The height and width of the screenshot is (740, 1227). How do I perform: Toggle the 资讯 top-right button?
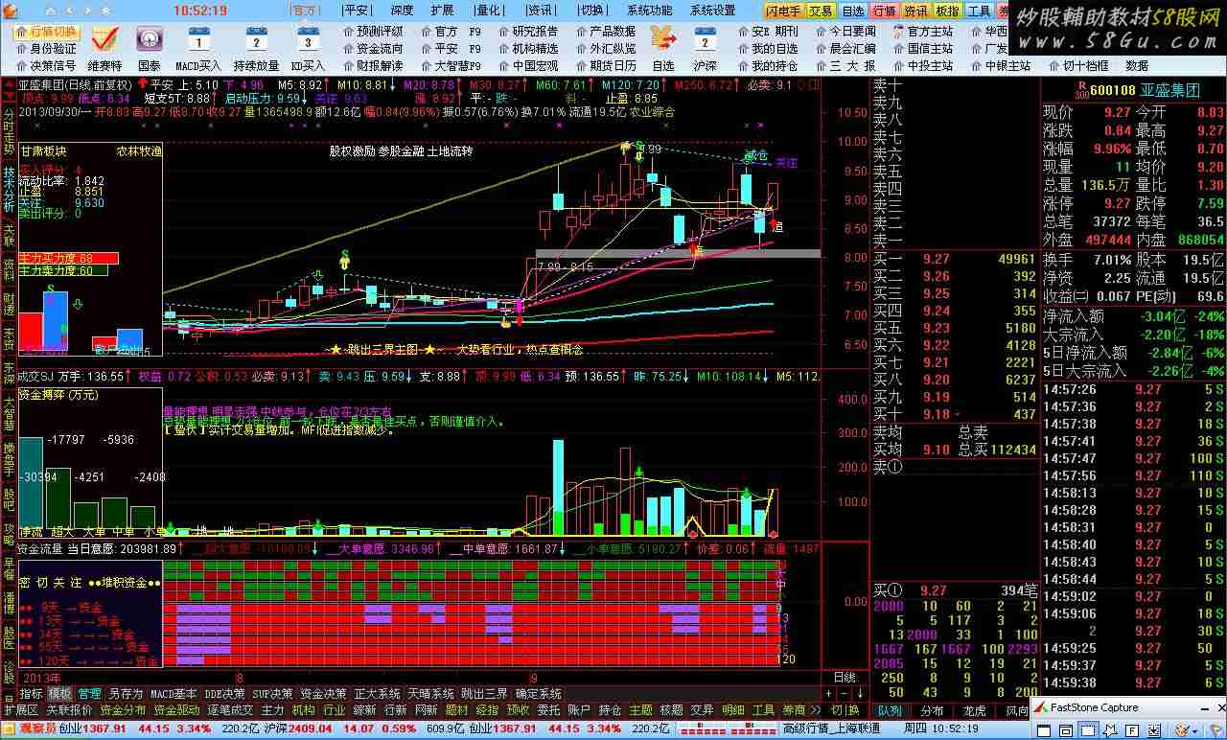915,11
